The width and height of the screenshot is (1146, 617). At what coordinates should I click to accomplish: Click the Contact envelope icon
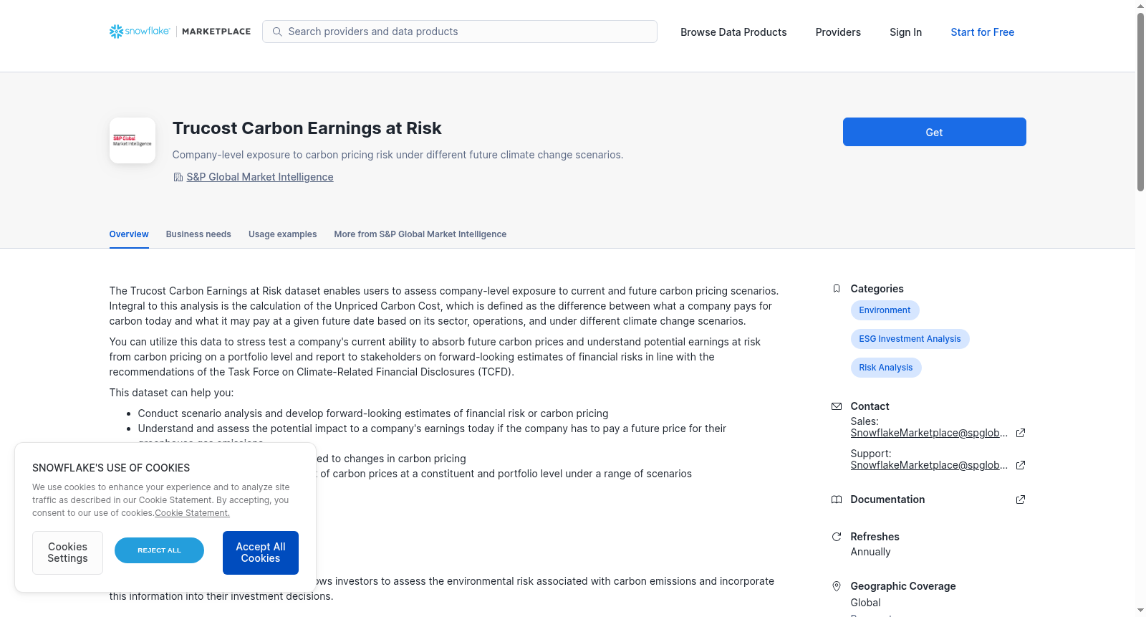coord(837,406)
